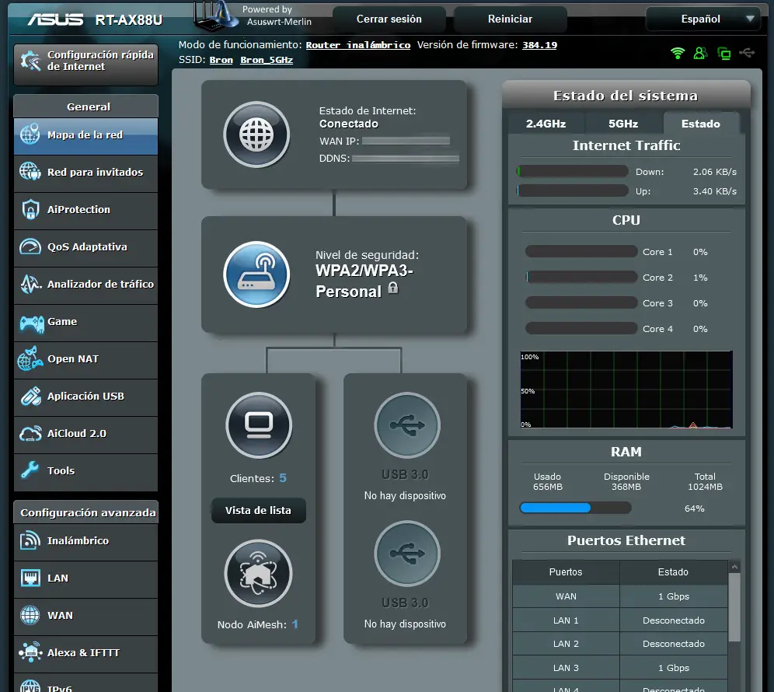774x692 pixels.
Task: Click the green LAN clients status icon
Action: (723, 53)
